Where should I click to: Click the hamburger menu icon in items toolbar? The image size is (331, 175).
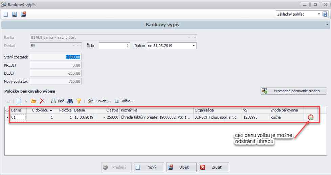(x=9, y=101)
